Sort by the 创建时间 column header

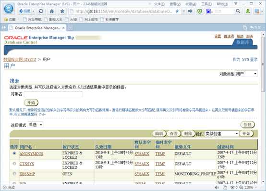coord(226,147)
